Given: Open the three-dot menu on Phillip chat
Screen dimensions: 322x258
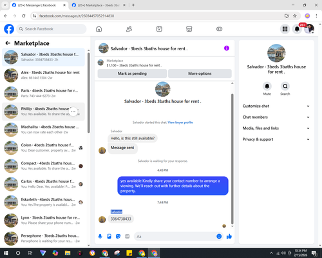Looking at the screenshot, I should tap(73, 112).
